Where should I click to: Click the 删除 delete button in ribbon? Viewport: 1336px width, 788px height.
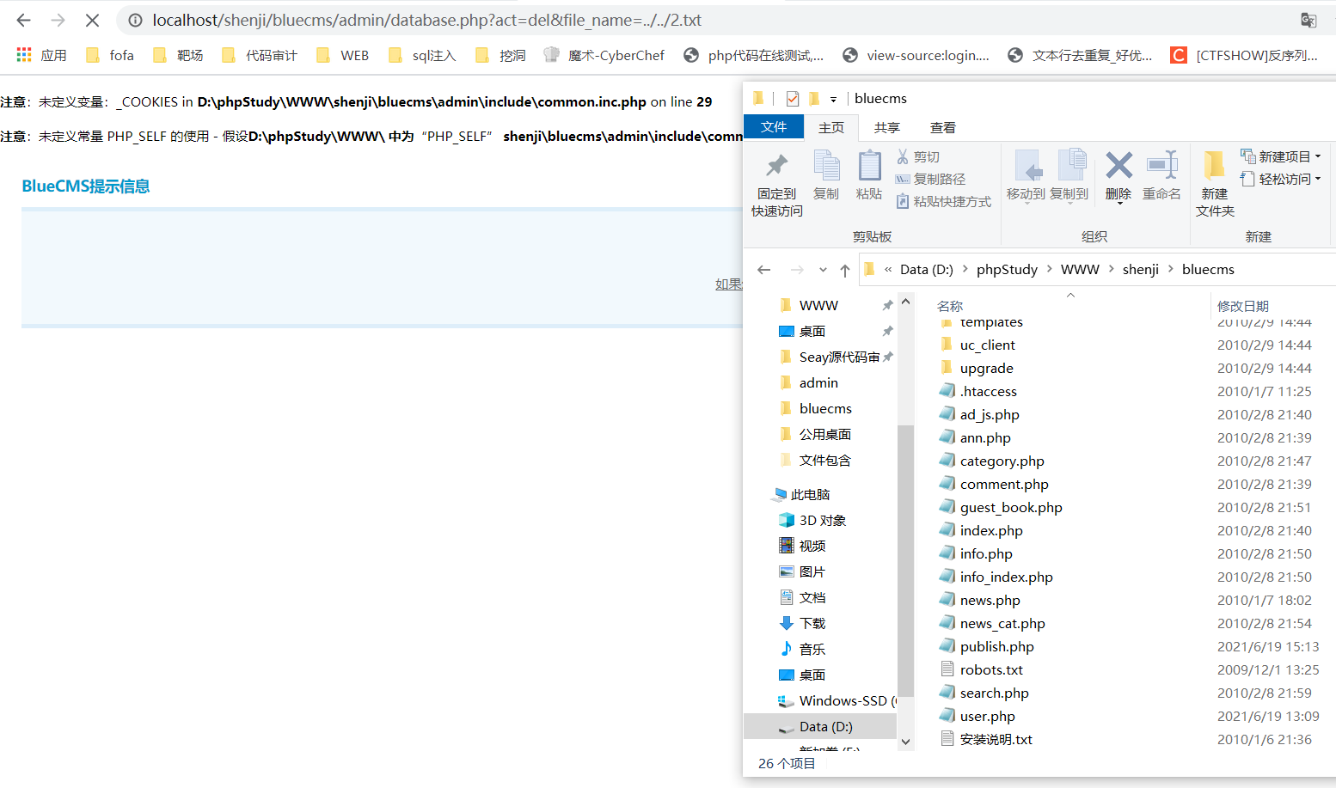(x=1118, y=176)
